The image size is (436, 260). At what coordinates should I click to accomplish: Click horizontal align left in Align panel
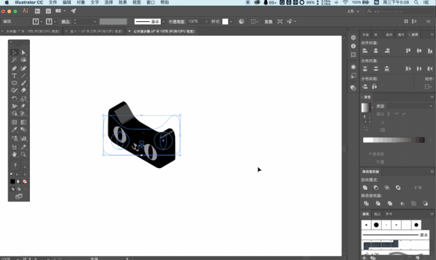pyautogui.click(x=365, y=51)
